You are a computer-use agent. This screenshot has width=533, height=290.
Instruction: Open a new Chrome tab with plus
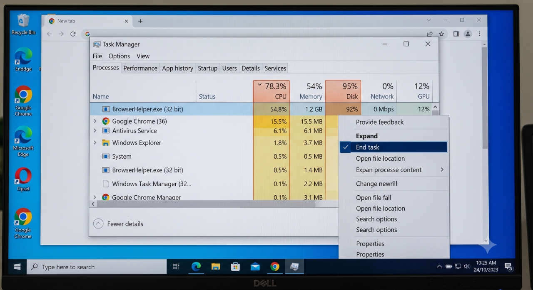point(140,21)
